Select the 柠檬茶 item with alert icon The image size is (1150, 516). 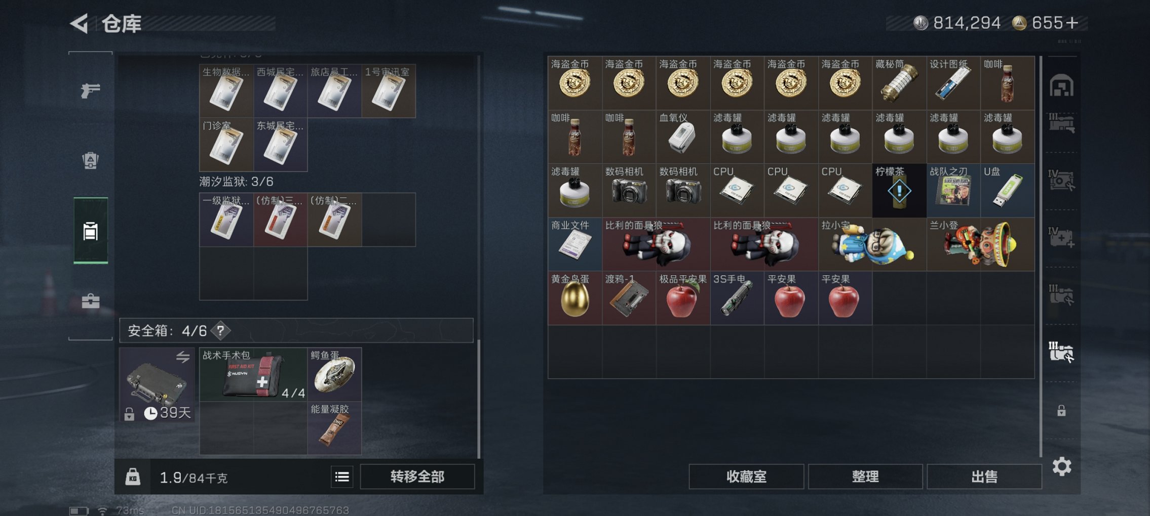coord(899,191)
